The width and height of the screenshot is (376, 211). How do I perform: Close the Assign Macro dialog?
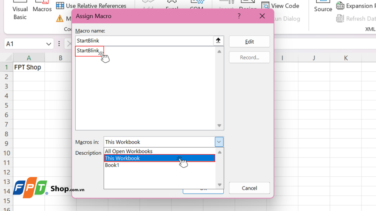pyautogui.click(x=262, y=16)
